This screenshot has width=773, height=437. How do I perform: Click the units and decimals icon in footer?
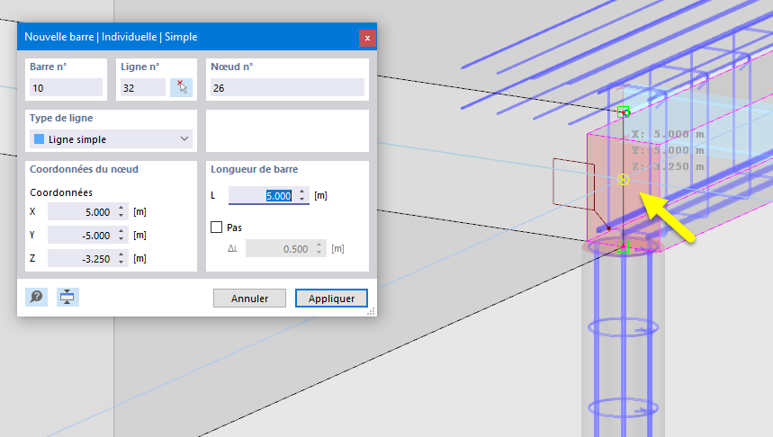tap(67, 297)
